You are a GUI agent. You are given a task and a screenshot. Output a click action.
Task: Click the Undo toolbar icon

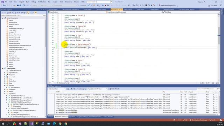(x=24, y=6)
